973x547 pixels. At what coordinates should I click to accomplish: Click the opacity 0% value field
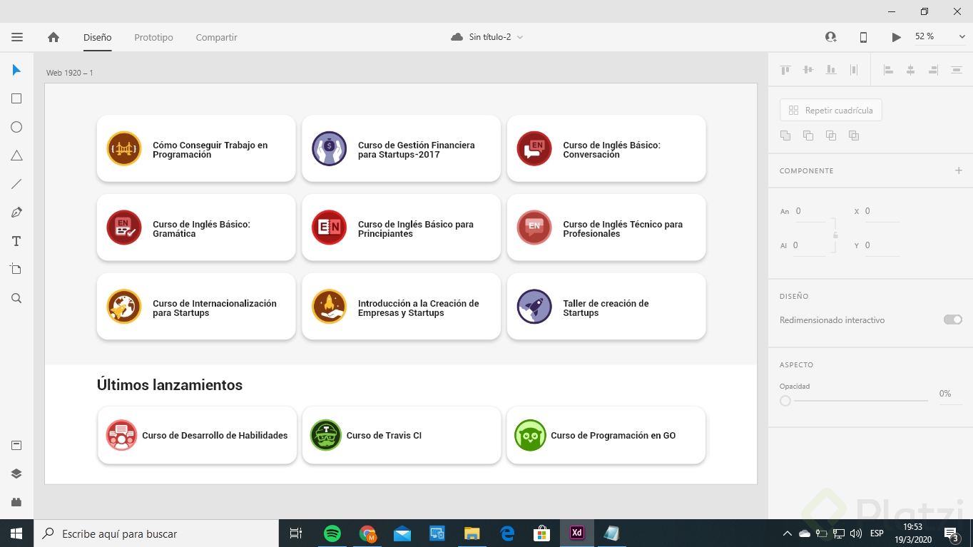tap(949, 394)
